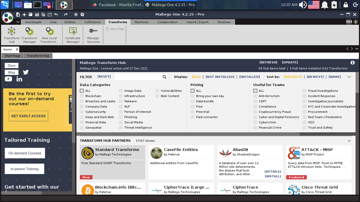This screenshot has width=360, height=202.
Task: Open the YouTube icon link
Action: click(8, 79)
